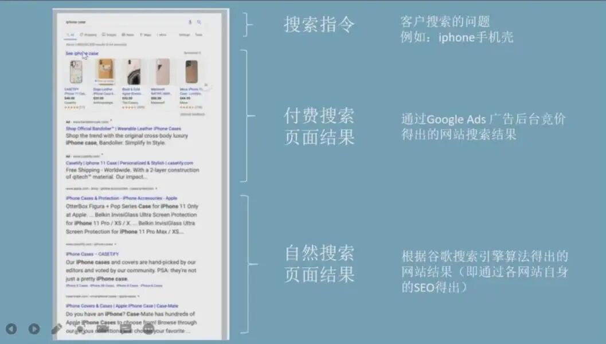The height and width of the screenshot is (344, 606).
Task: Switch to the Shopping tab
Action: [x=88, y=35]
